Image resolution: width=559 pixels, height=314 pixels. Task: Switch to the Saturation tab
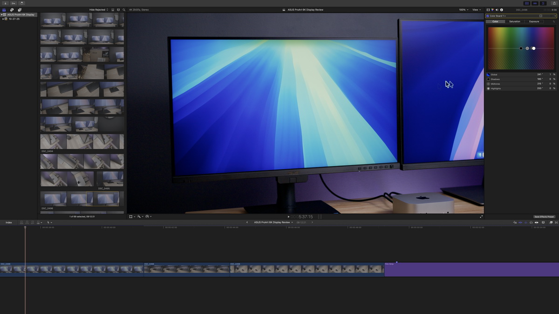tap(515, 21)
